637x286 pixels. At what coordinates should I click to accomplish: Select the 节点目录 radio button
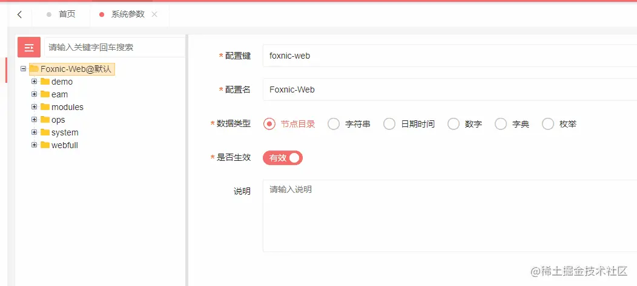(269, 124)
